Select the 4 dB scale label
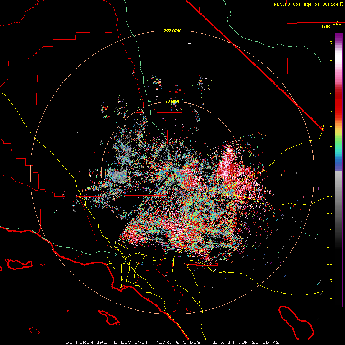 pos(331,94)
